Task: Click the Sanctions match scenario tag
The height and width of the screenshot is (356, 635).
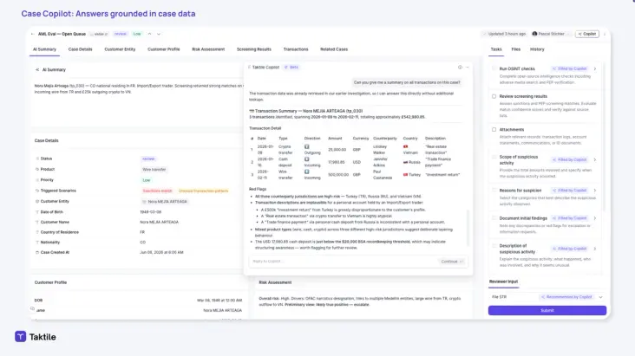Action: click(157, 191)
